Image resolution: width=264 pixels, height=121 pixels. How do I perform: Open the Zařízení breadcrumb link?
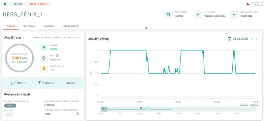(x=18, y=4)
